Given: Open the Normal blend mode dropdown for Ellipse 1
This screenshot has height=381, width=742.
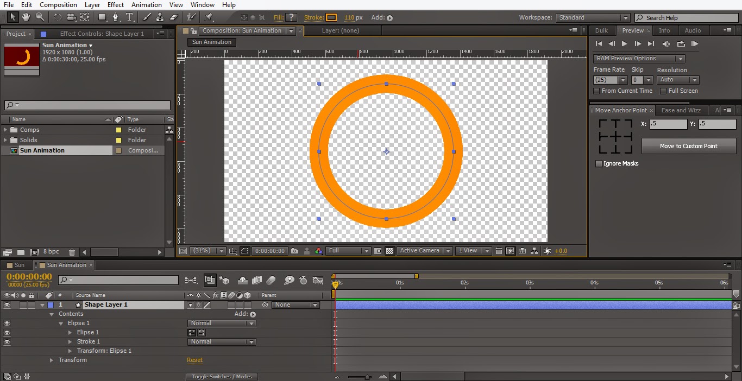Looking at the screenshot, I should pyautogui.click(x=222, y=323).
